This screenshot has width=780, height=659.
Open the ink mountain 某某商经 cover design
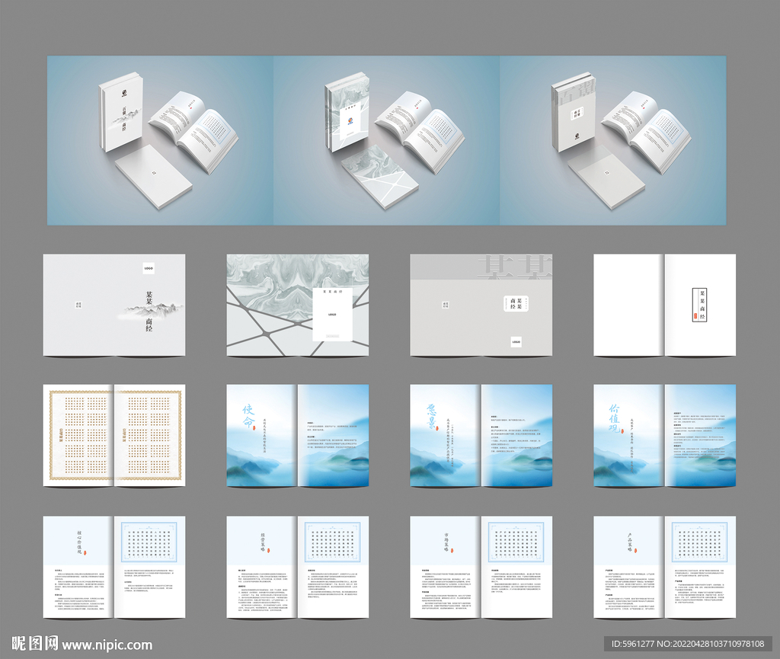point(114,305)
